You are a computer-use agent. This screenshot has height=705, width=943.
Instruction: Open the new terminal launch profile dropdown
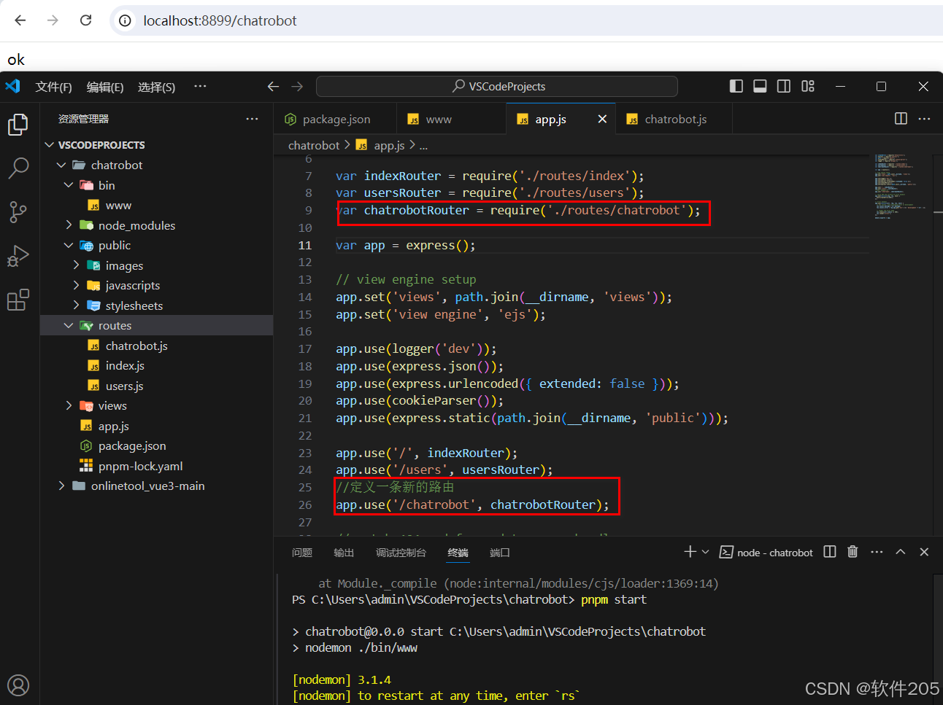click(x=705, y=552)
